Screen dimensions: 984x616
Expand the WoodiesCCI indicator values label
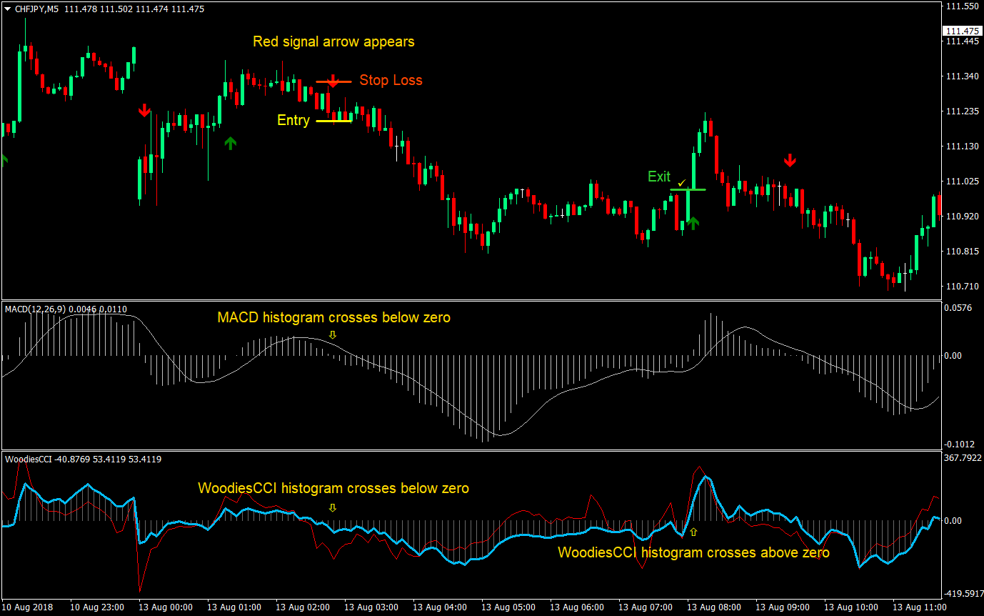click(43, 459)
